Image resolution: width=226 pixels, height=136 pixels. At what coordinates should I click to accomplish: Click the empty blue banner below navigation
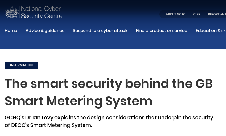click(113, 43)
